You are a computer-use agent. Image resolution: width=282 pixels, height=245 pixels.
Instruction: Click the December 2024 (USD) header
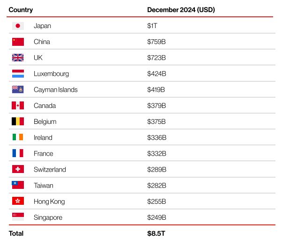181,10
